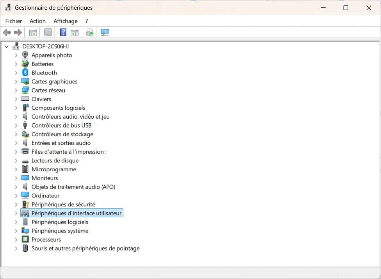381x279 pixels.
Task: Expand the Appareils photo category chevron
Action: tap(16, 55)
